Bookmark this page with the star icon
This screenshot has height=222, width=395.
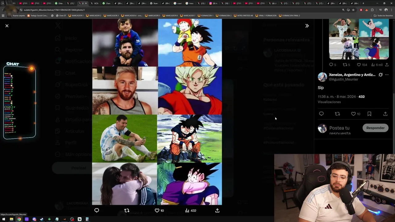tap(353, 10)
